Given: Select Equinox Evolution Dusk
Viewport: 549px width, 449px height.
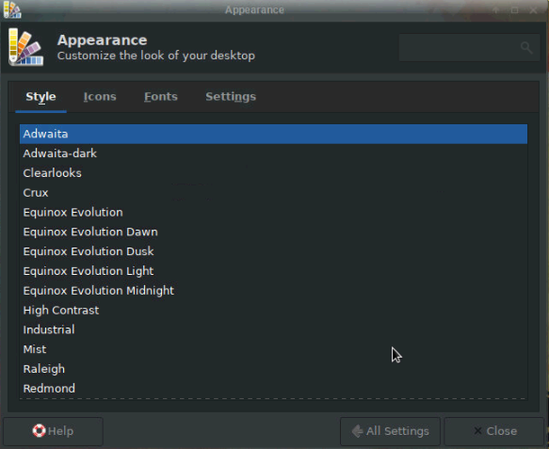Looking at the screenshot, I should [x=273, y=251].
